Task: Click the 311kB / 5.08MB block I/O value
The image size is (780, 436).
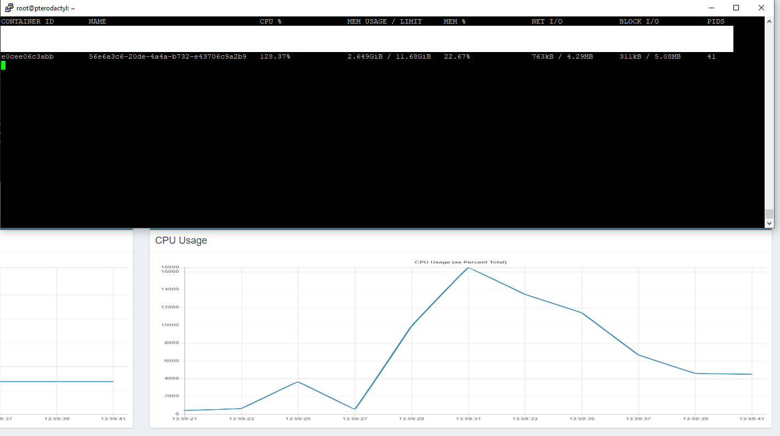Action: click(650, 56)
